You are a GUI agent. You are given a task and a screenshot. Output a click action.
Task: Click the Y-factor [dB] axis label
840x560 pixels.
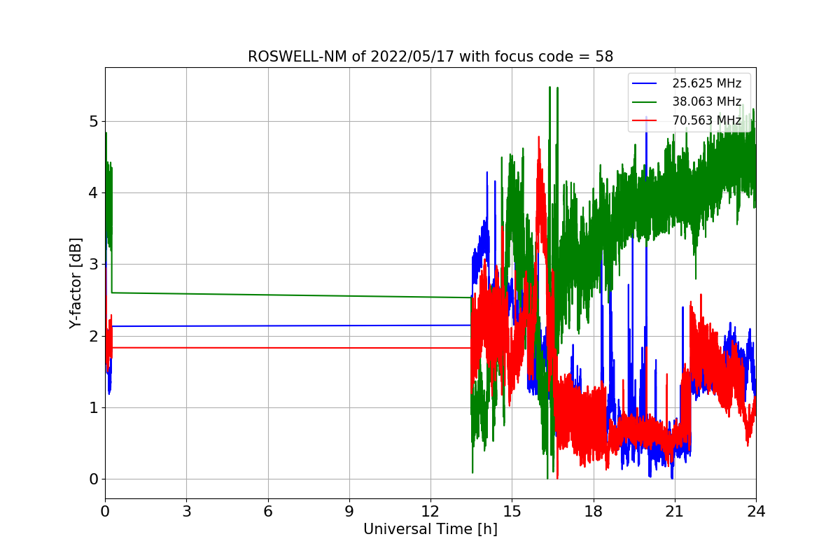tap(76, 283)
